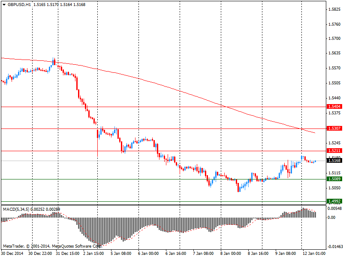Click the 1.5635 price scale value
The image size is (343, 257).
click(335, 53)
